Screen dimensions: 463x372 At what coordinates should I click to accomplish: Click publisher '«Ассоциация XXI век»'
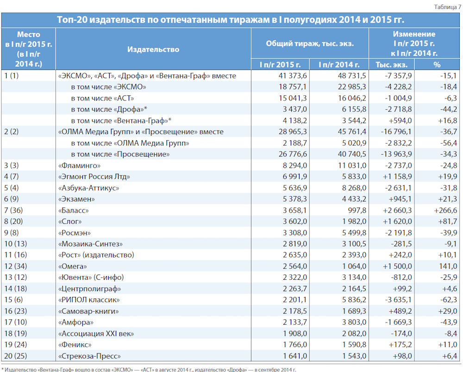pyautogui.click(x=96, y=334)
